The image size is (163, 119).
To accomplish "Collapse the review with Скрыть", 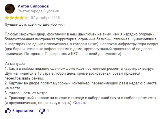I will point(80,103).
